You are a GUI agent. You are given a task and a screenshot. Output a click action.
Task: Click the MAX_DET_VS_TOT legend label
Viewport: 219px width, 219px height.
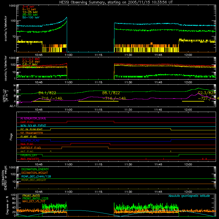34,201
